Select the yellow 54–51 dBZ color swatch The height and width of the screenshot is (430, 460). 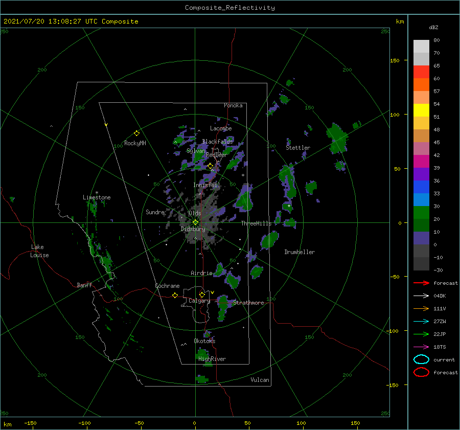pyautogui.click(x=421, y=110)
